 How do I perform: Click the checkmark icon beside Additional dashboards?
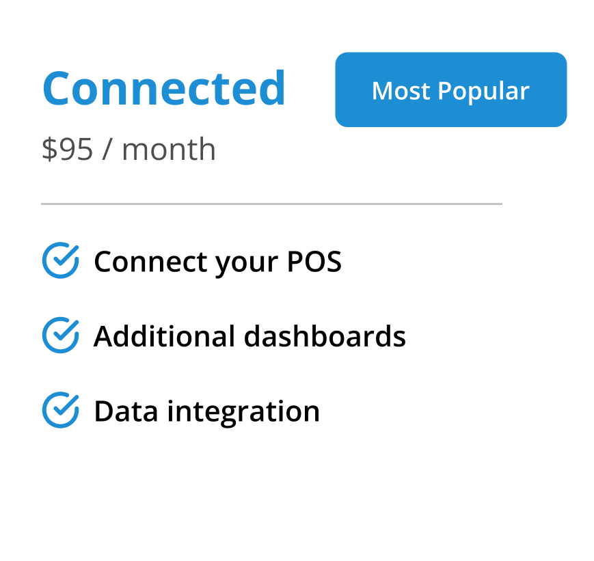coord(60,335)
